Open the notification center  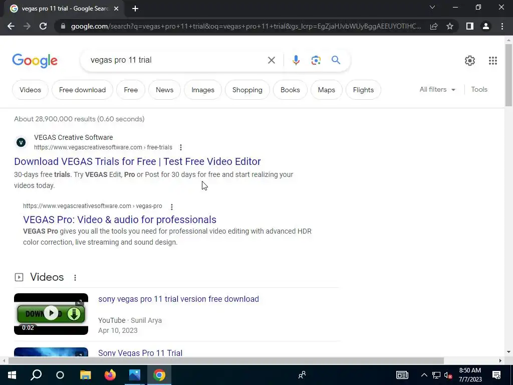[x=496, y=375]
